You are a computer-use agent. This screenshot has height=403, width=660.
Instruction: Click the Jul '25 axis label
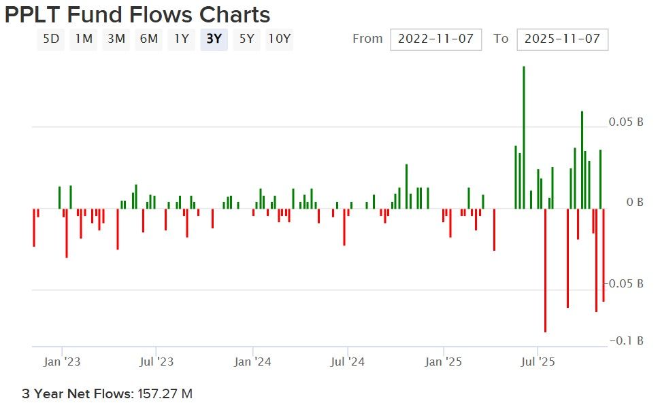pyautogui.click(x=538, y=362)
